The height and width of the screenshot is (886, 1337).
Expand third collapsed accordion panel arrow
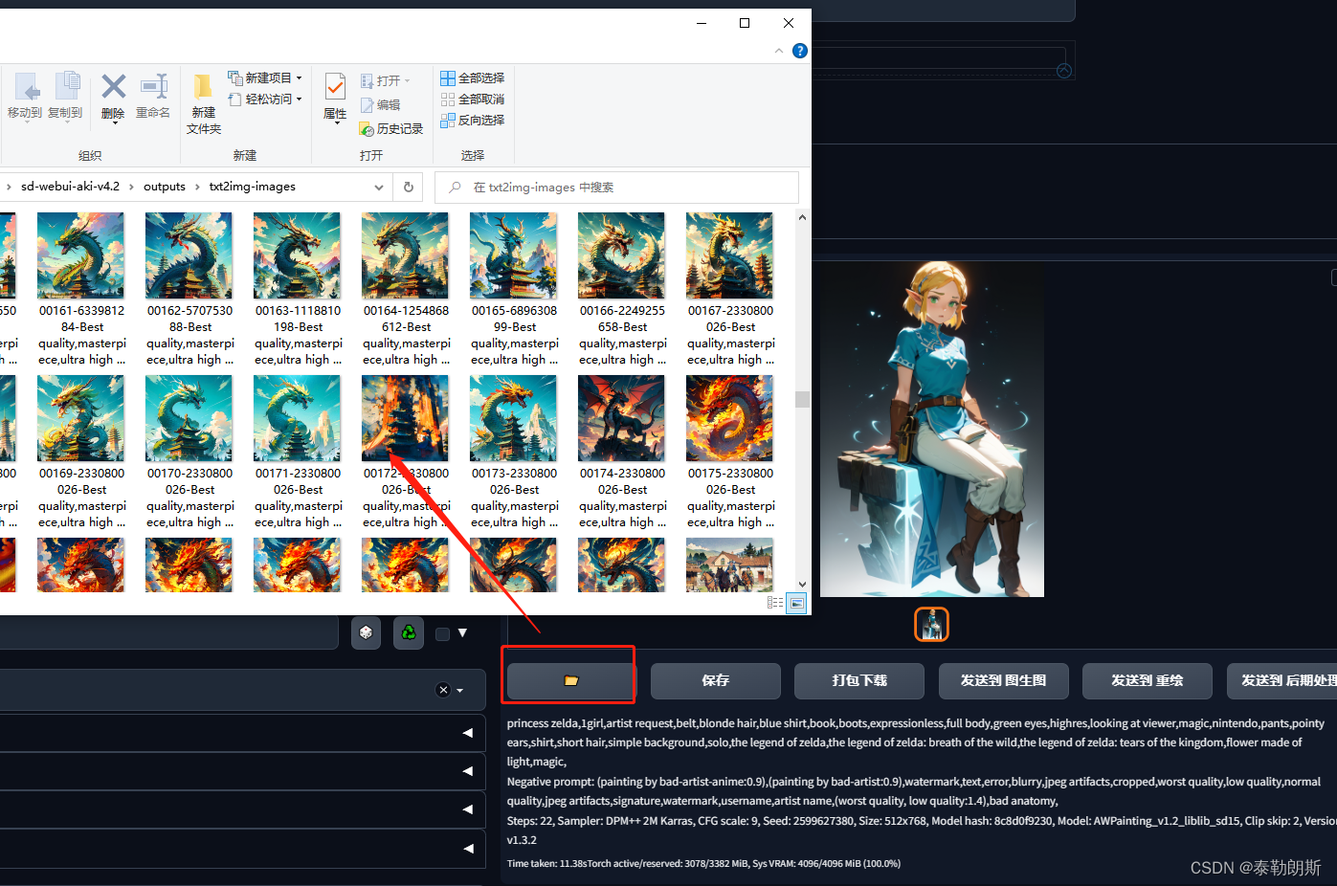click(468, 809)
